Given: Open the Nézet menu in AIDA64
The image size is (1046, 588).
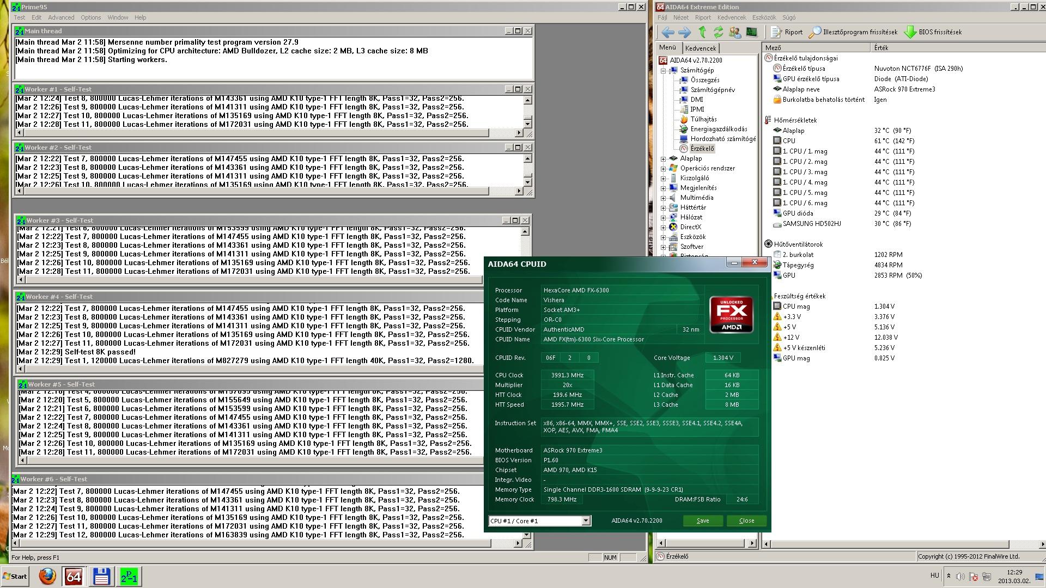Looking at the screenshot, I should (x=680, y=17).
